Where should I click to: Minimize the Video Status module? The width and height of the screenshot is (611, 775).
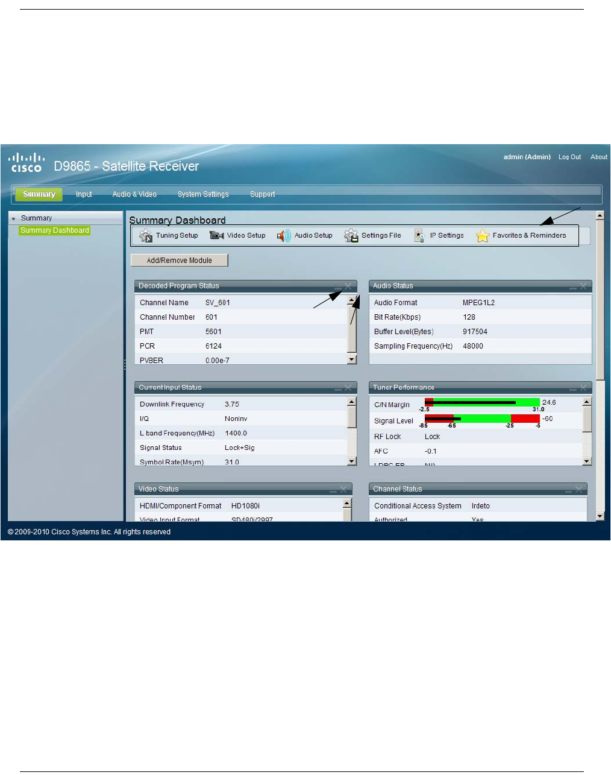333,490
